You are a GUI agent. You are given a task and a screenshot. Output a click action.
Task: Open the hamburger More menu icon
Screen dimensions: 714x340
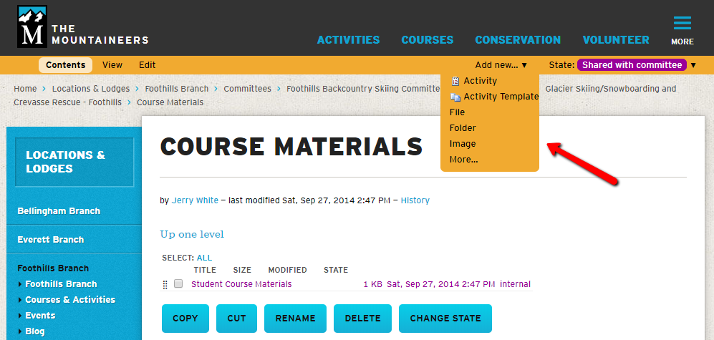point(682,24)
